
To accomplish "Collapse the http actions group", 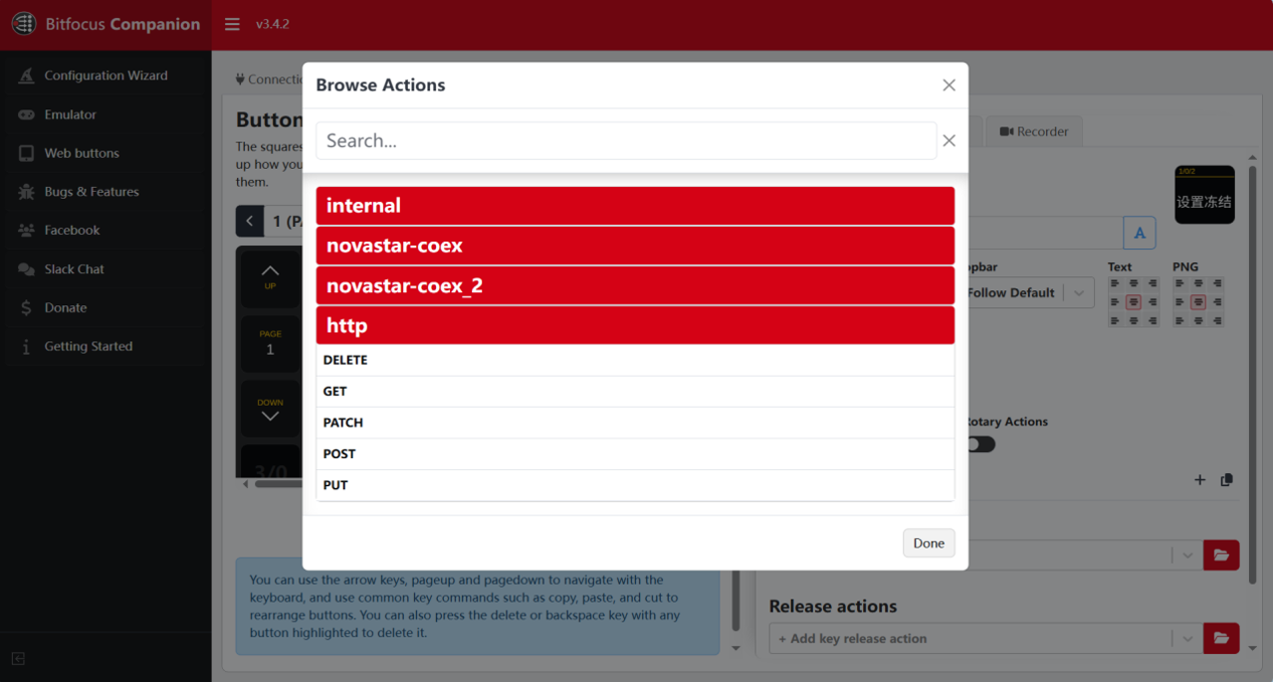I will [635, 325].
